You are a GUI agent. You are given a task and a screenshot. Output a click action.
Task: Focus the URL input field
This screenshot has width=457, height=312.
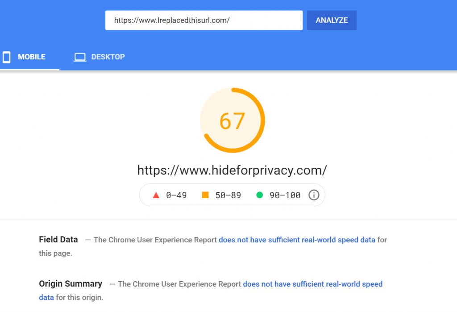tap(204, 21)
